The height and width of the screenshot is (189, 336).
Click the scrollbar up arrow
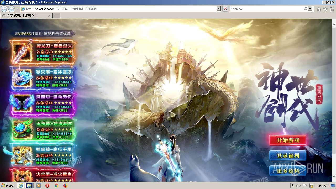click(334, 25)
